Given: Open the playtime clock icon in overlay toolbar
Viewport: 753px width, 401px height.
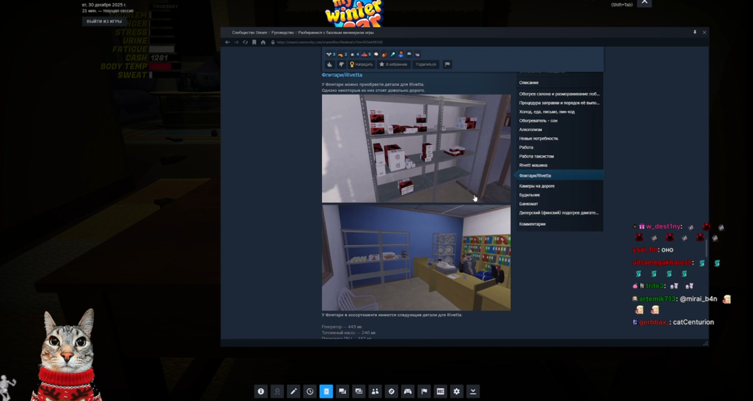Looking at the screenshot, I should (310, 392).
